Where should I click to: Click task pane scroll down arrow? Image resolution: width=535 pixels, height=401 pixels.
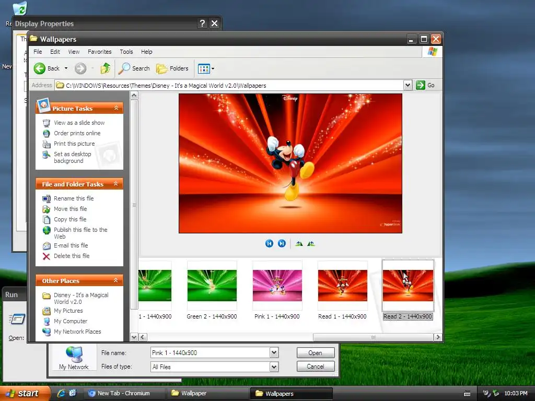coord(134,337)
